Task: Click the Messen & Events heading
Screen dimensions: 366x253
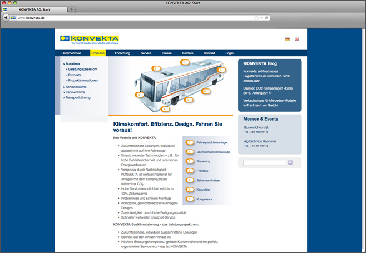Action: pos(261,119)
